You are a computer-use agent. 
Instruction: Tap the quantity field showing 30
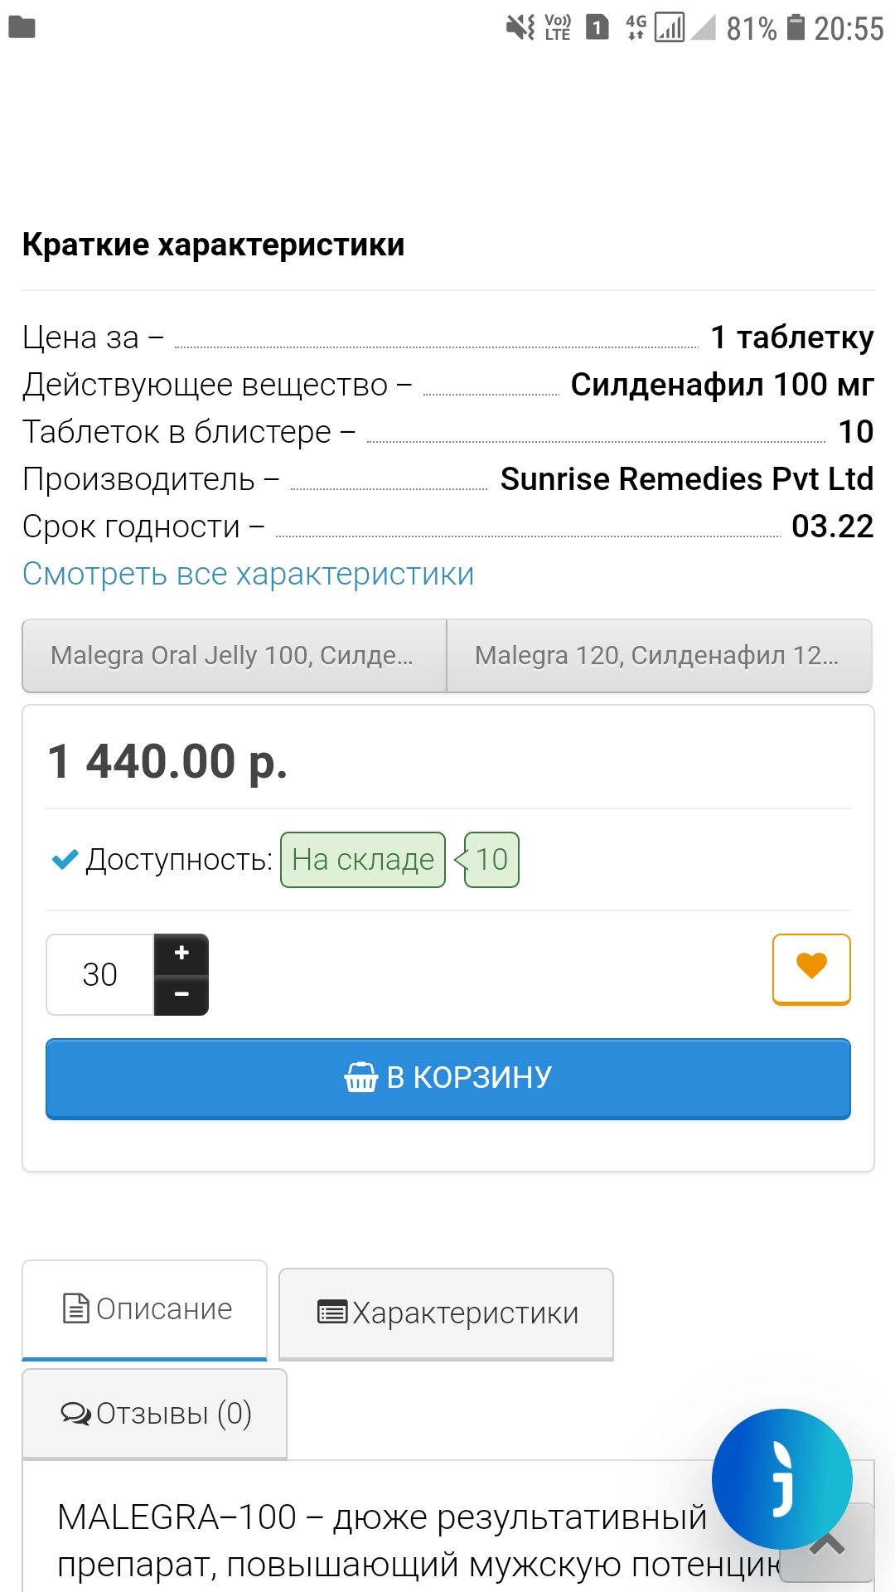100,974
